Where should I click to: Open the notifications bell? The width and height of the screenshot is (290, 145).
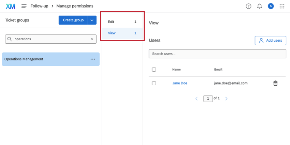point(260,6)
